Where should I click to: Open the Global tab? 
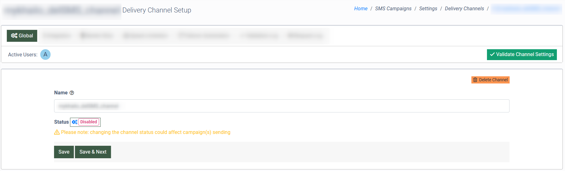[22, 36]
